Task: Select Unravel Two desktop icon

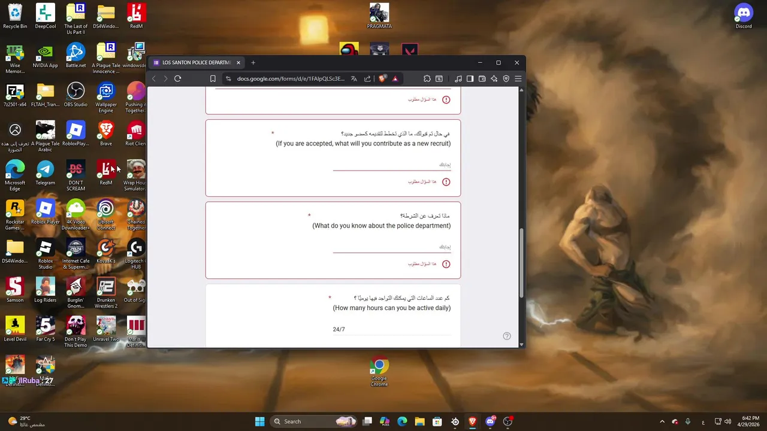Action: click(x=106, y=329)
